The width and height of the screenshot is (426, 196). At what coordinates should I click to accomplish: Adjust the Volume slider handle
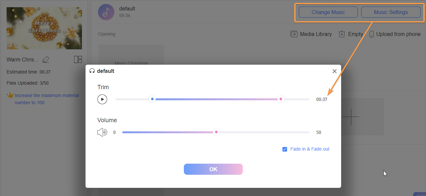tap(216, 132)
